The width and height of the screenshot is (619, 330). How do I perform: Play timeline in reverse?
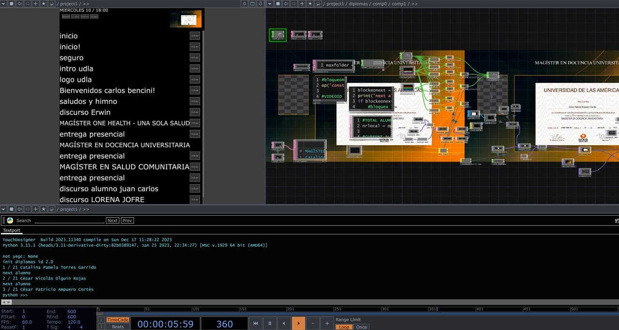tap(284, 323)
